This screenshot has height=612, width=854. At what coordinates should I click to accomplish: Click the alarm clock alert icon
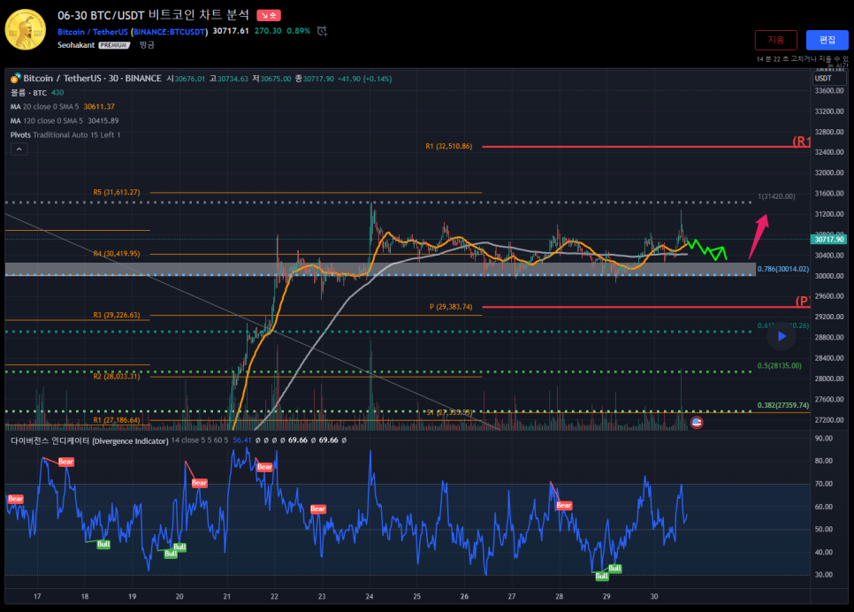pyautogui.click(x=322, y=31)
